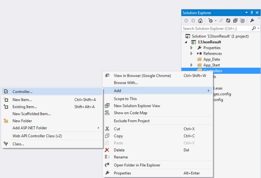The width and height of the screenshot is (261, 178).
Task: Toggle the Auto Hide pin icon
Action: [x=252, y=12]
